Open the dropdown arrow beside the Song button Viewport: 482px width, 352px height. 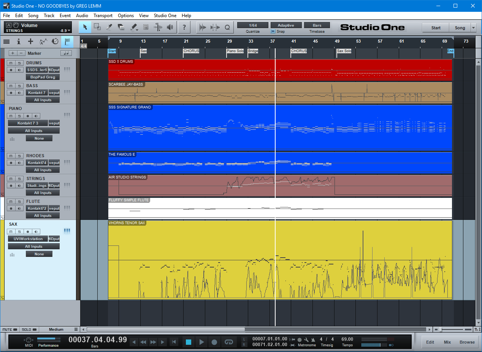473,28
